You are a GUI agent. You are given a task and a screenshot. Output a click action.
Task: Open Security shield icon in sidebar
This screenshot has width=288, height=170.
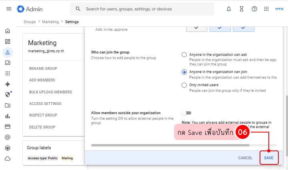[x=8, y=95]
